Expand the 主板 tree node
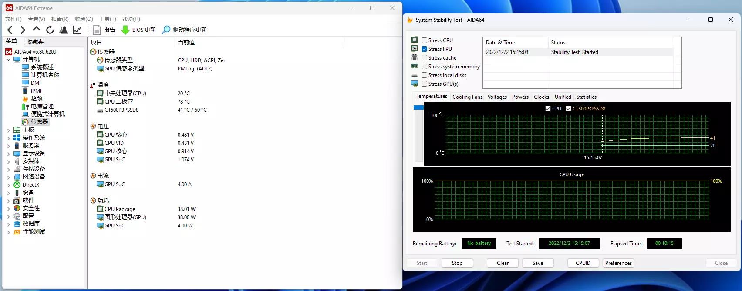The width and height of the screenshot is (742, 291). pyautogui.click(x=8, y=130)
